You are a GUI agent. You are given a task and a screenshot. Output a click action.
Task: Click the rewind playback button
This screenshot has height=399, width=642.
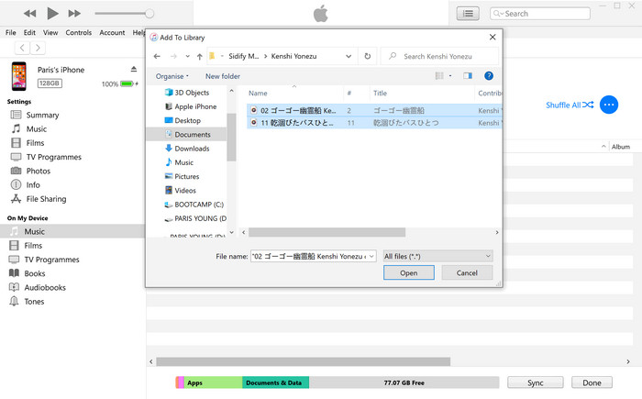[29, 14]
